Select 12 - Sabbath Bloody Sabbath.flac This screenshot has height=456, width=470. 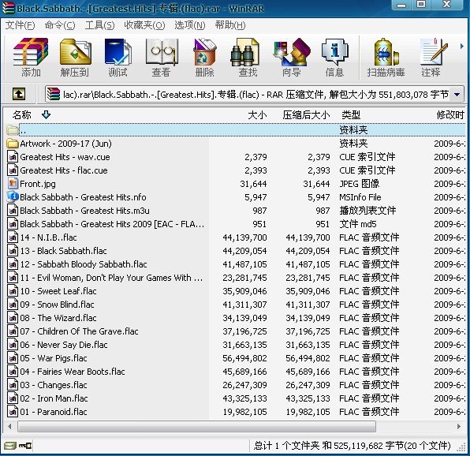click(84, 264)
